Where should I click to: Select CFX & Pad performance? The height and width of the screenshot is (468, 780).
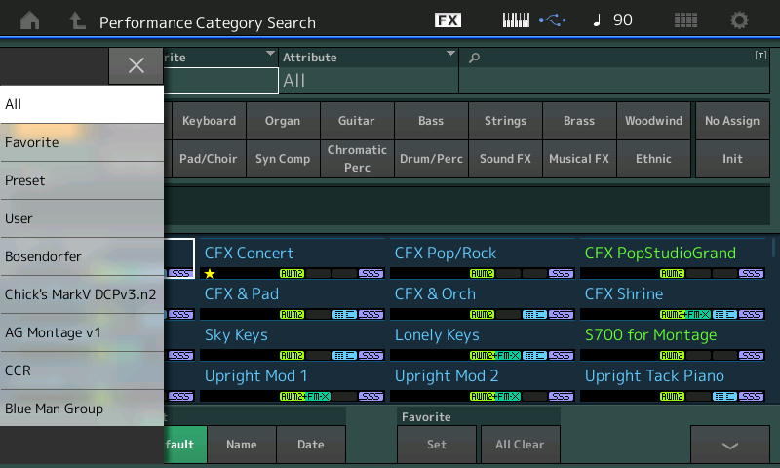click(x=292, y=300)
